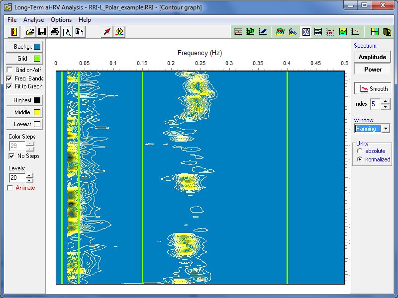Viewport: 398px width, 298px height.
Task: Uncheck the Freq. Bands checkbox
Action: coord(9,78)
